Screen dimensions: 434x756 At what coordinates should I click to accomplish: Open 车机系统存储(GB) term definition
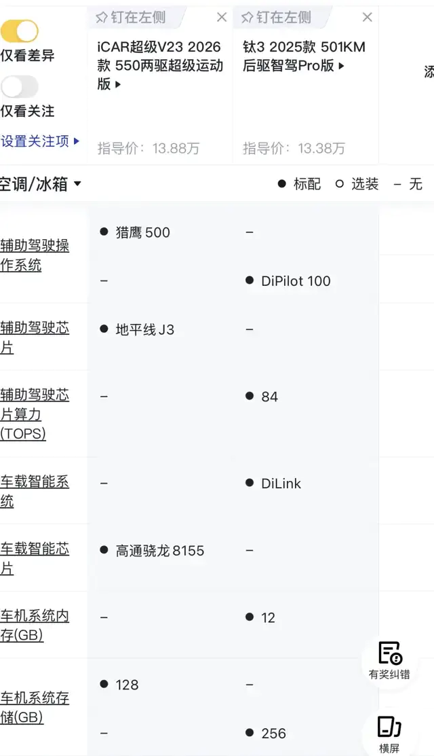pos(35,707)
